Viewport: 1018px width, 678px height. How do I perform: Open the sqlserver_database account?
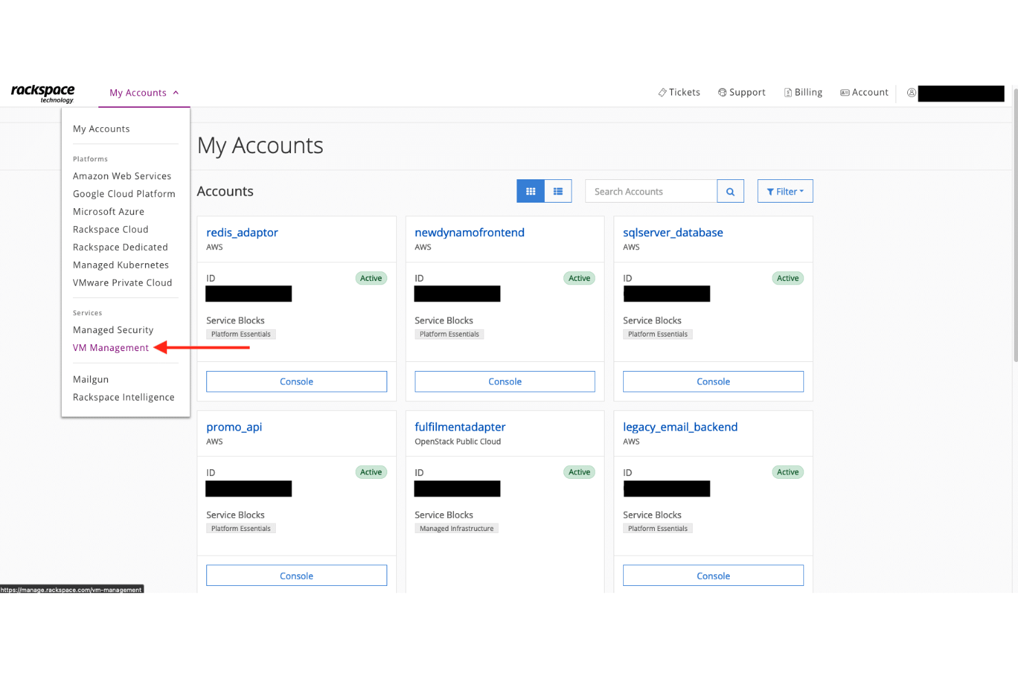coord(673,232)
